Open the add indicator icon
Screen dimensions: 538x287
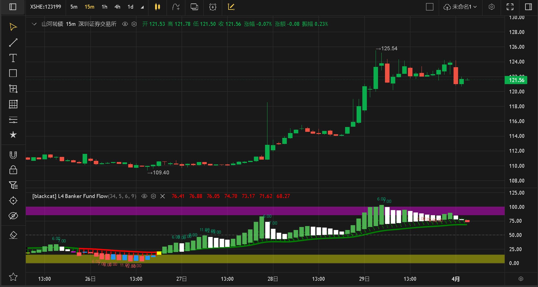click(176, 7)
